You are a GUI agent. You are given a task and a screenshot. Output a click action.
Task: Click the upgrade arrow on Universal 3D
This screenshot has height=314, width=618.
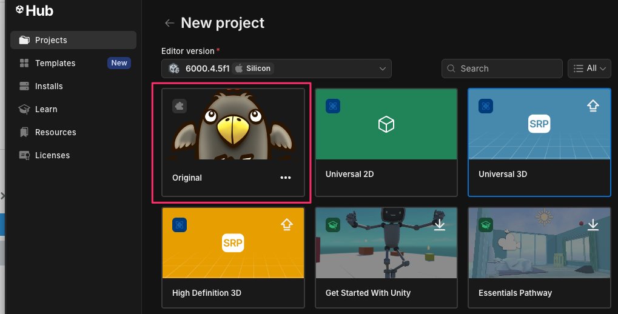593,105
